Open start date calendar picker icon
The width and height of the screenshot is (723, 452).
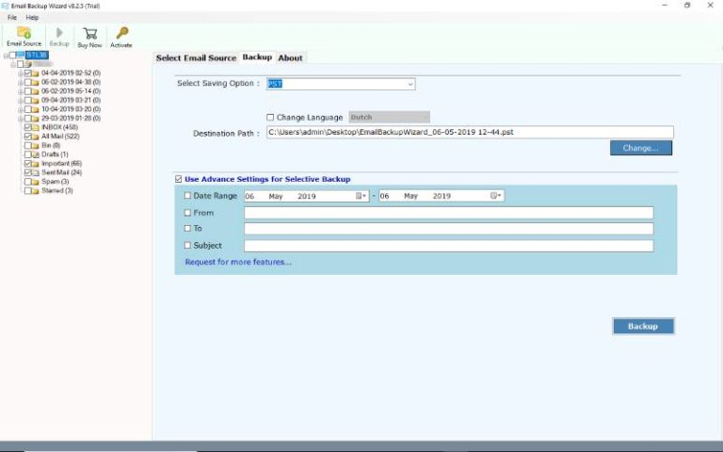361,196
